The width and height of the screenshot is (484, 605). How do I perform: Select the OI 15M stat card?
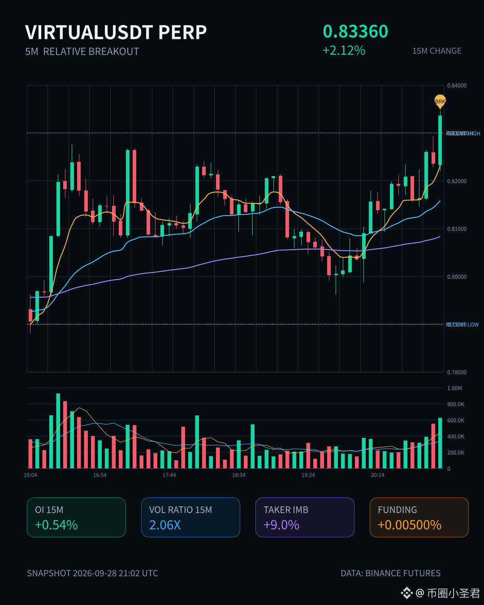pos(76,517)
